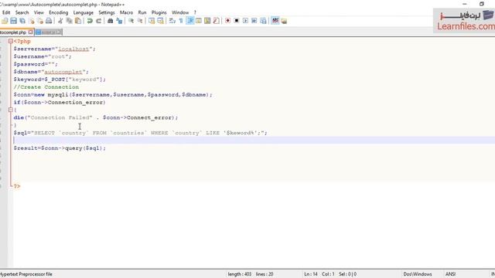
Task: Click the die("Connection Failed") line
Action: (x=96, y=117)
